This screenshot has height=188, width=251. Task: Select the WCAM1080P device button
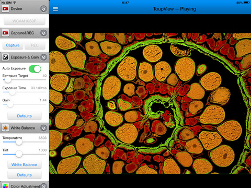25,21
